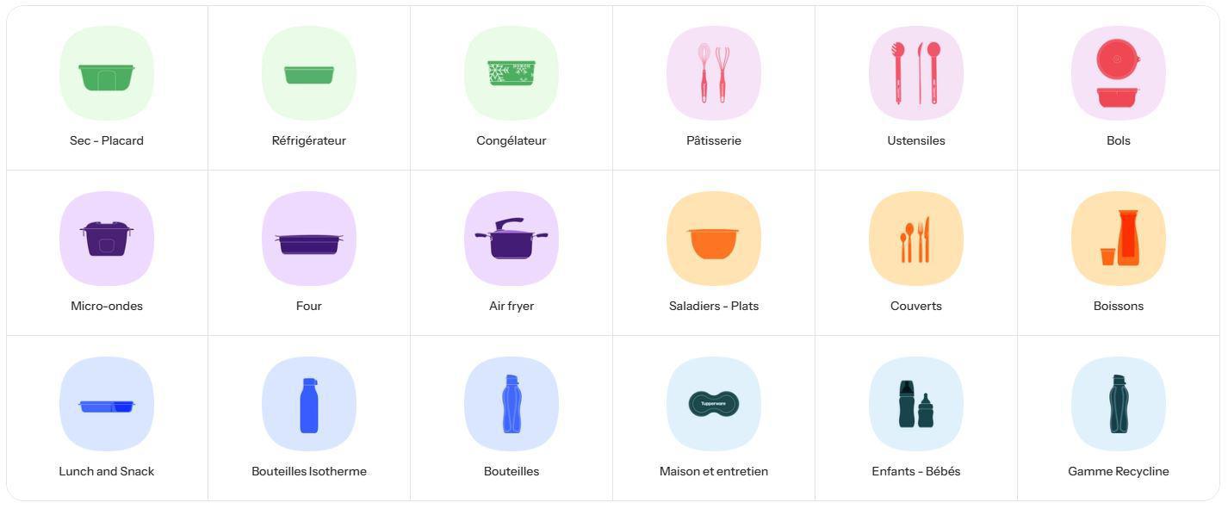Open the Bouteilles Isotherme bottle icon
Viewport: 1228px width, 509px height.
pos(309,405)
